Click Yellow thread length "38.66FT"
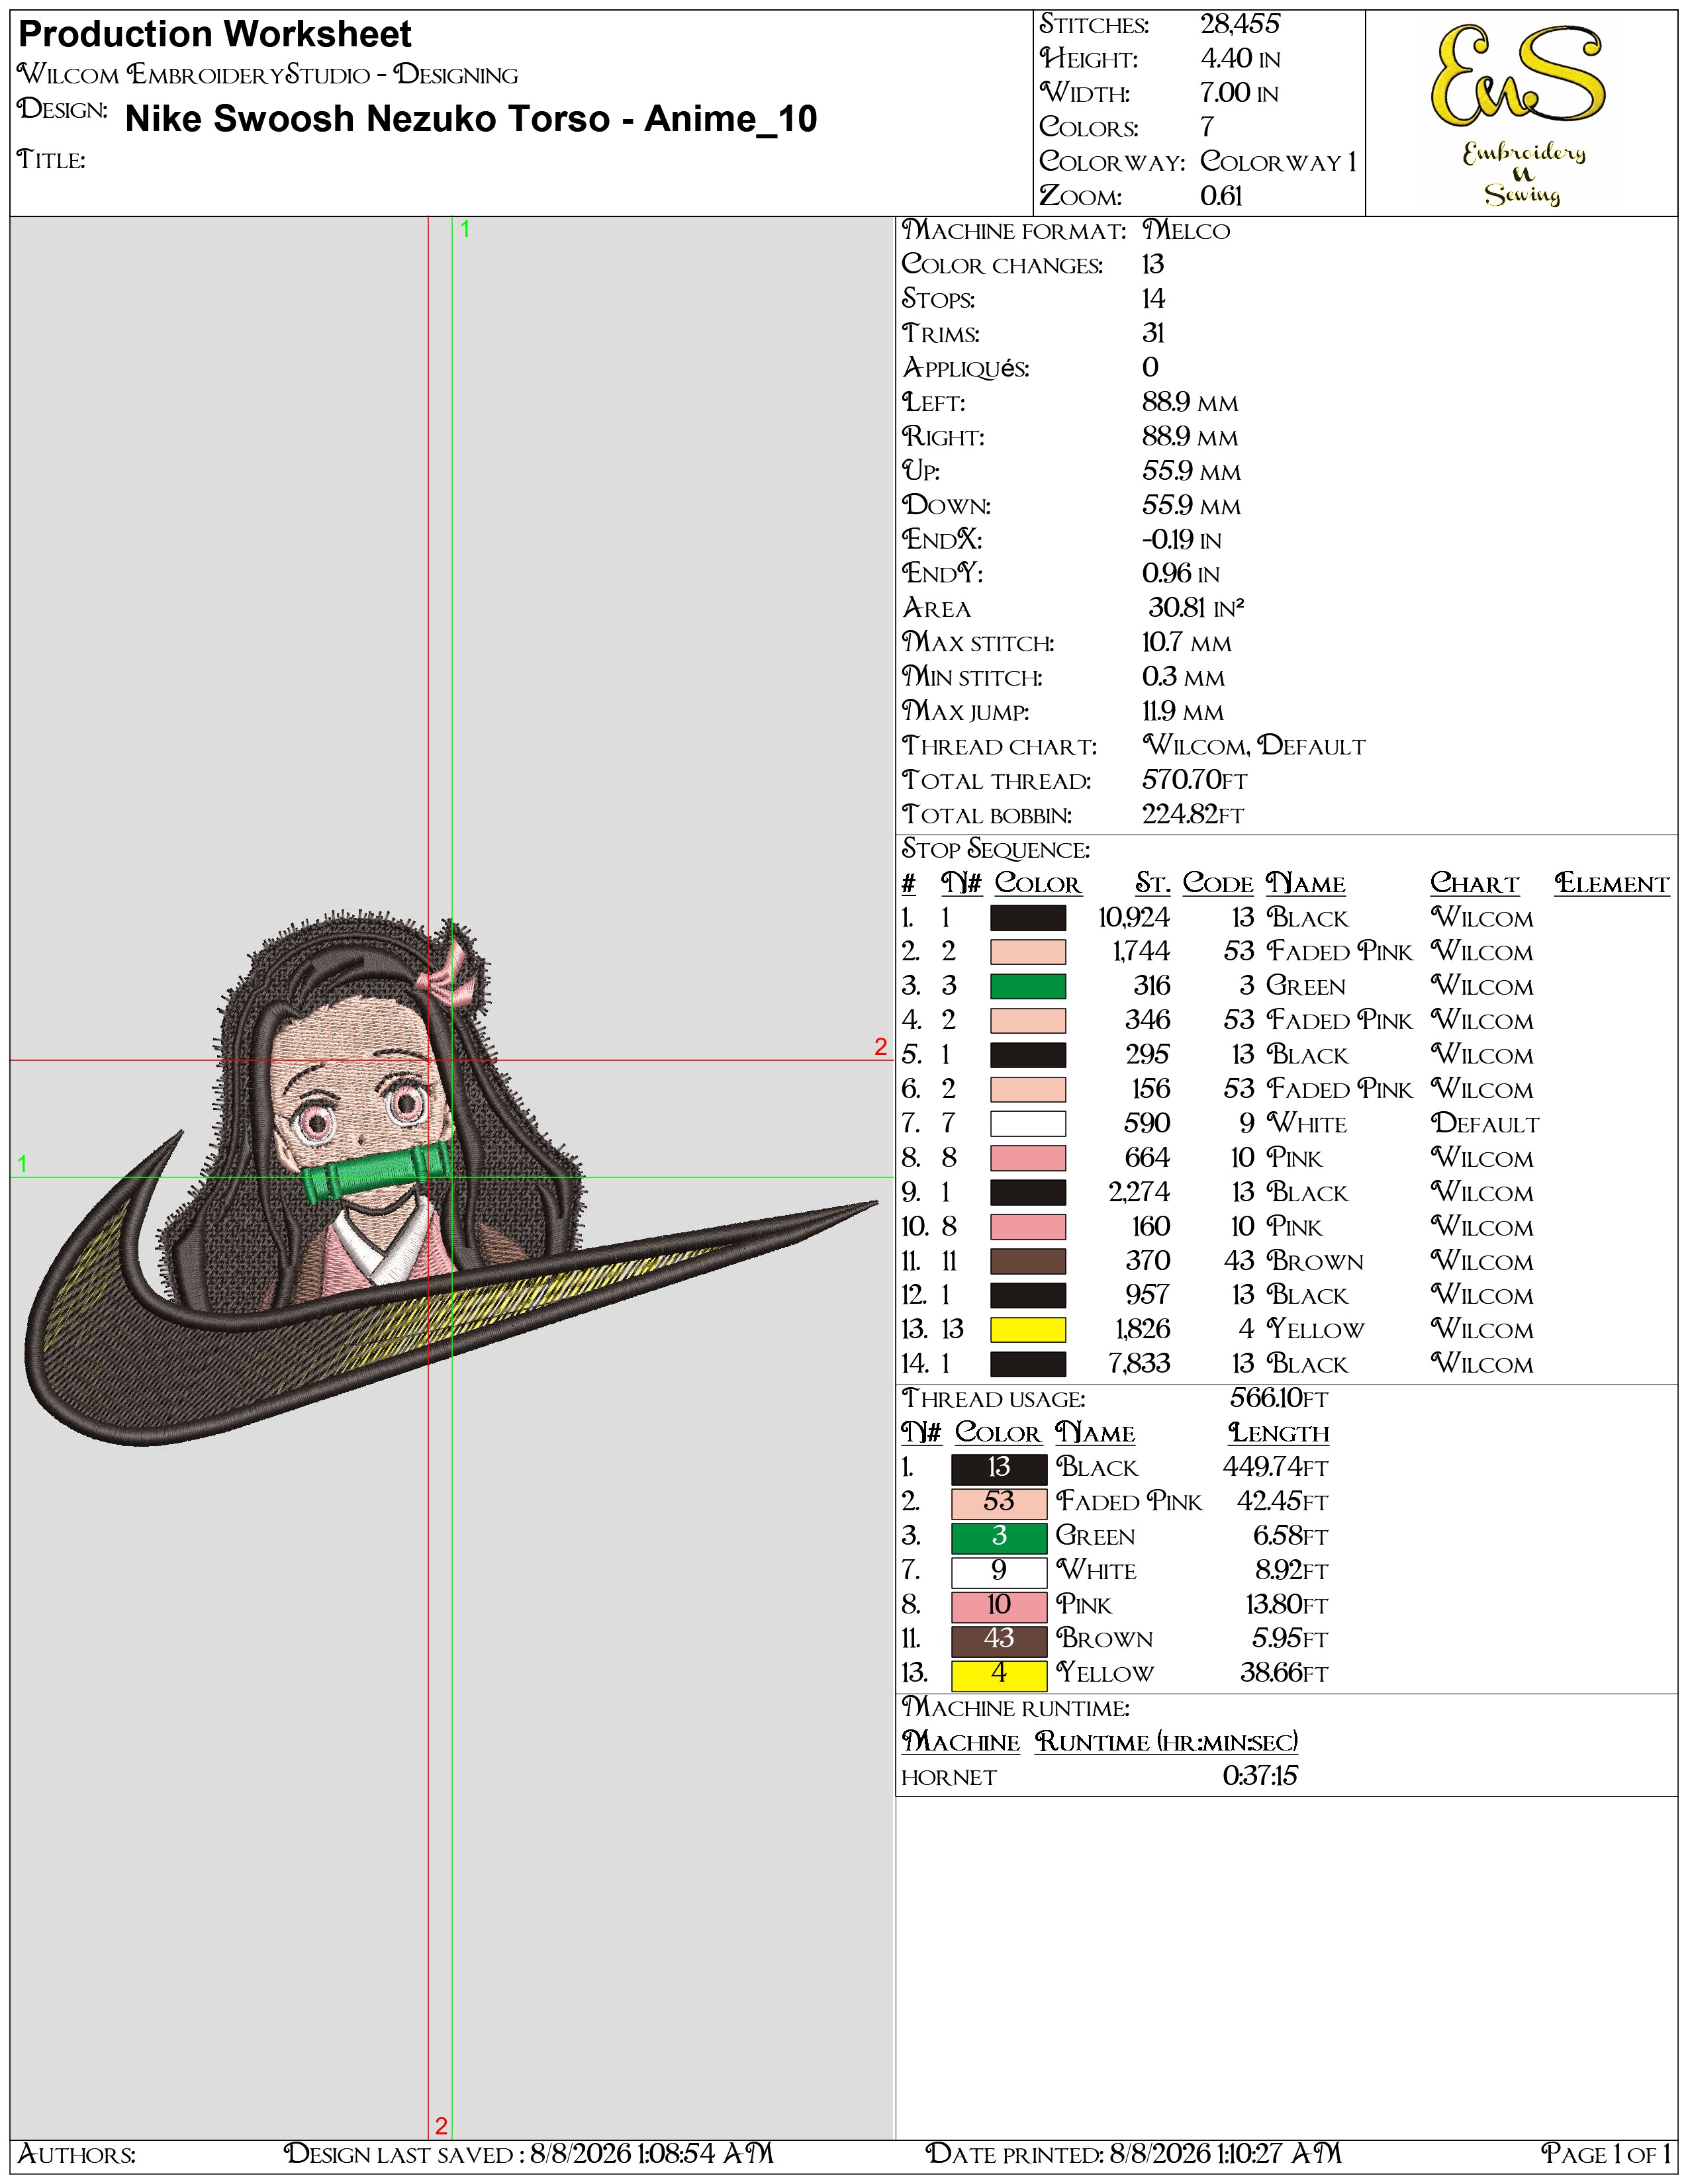The height and width of the screenshot is (2184, 1688). [1285, 1673]
